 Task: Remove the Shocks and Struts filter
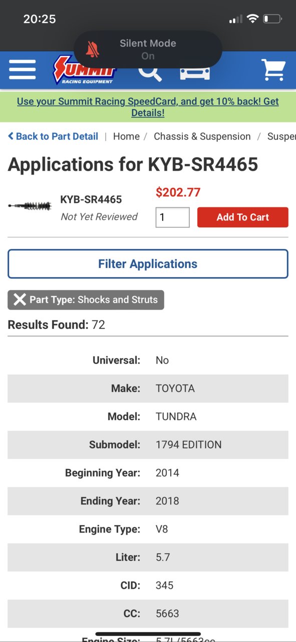[x=86, y=300]
